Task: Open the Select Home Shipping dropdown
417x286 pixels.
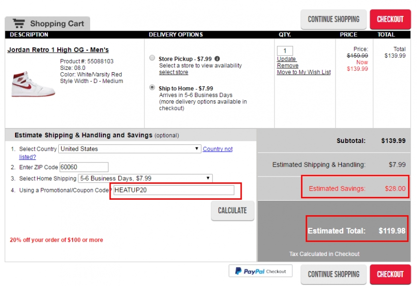Action: 145,178
